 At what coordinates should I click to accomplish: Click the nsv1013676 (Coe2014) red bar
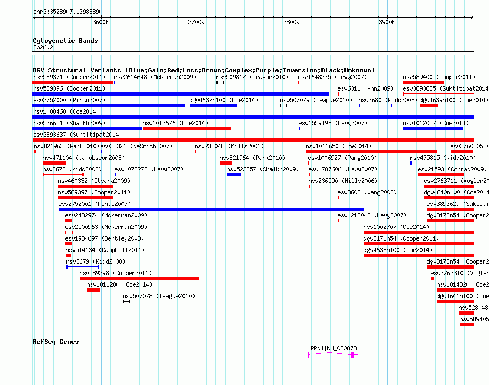(186, 129)
